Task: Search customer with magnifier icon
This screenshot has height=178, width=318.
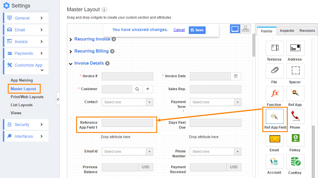Action: coord(137,89)
